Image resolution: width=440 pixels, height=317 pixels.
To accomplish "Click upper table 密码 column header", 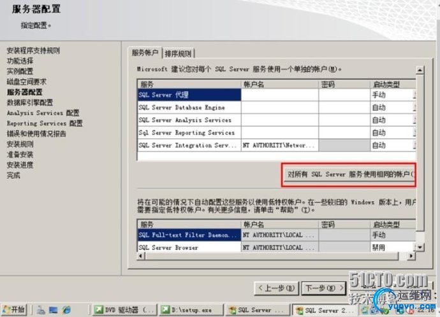I will (344, 84).
